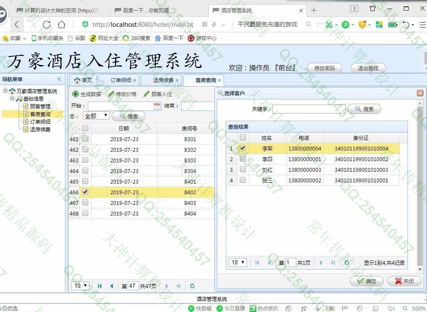
Task: Tick the checkbox for room 8301
Action: pyautogui.click(x=85, y=139)
